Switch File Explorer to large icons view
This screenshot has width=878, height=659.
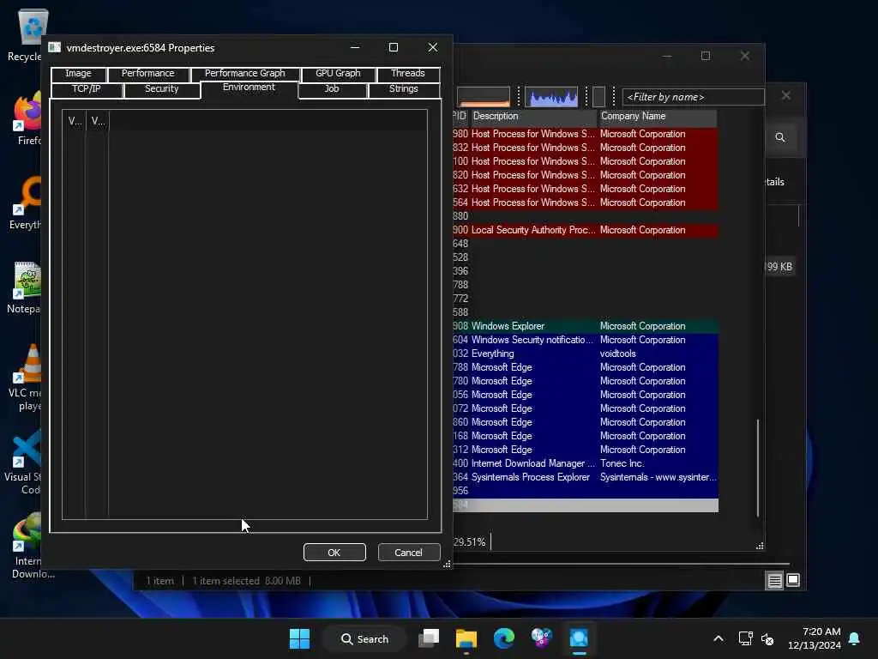[x=793, y=580]
